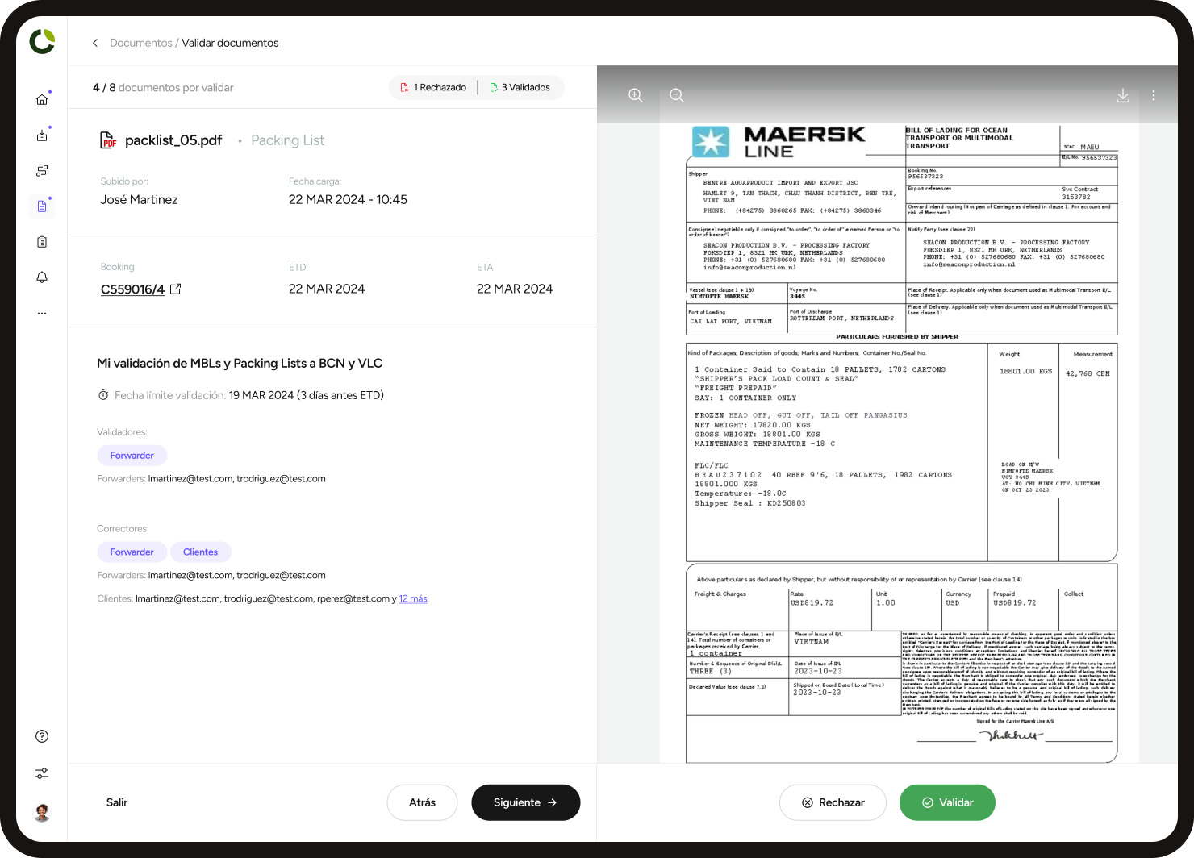Select the workflows icon in sidebar

(42, 170)
